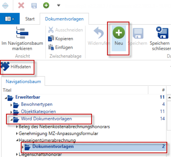Click the red X delete icon in quick access bar
This screenshot has width=171, height=157.
click(21, 6)
